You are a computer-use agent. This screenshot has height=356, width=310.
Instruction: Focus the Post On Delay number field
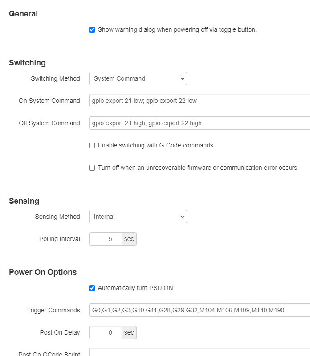(x=106, y=332)
